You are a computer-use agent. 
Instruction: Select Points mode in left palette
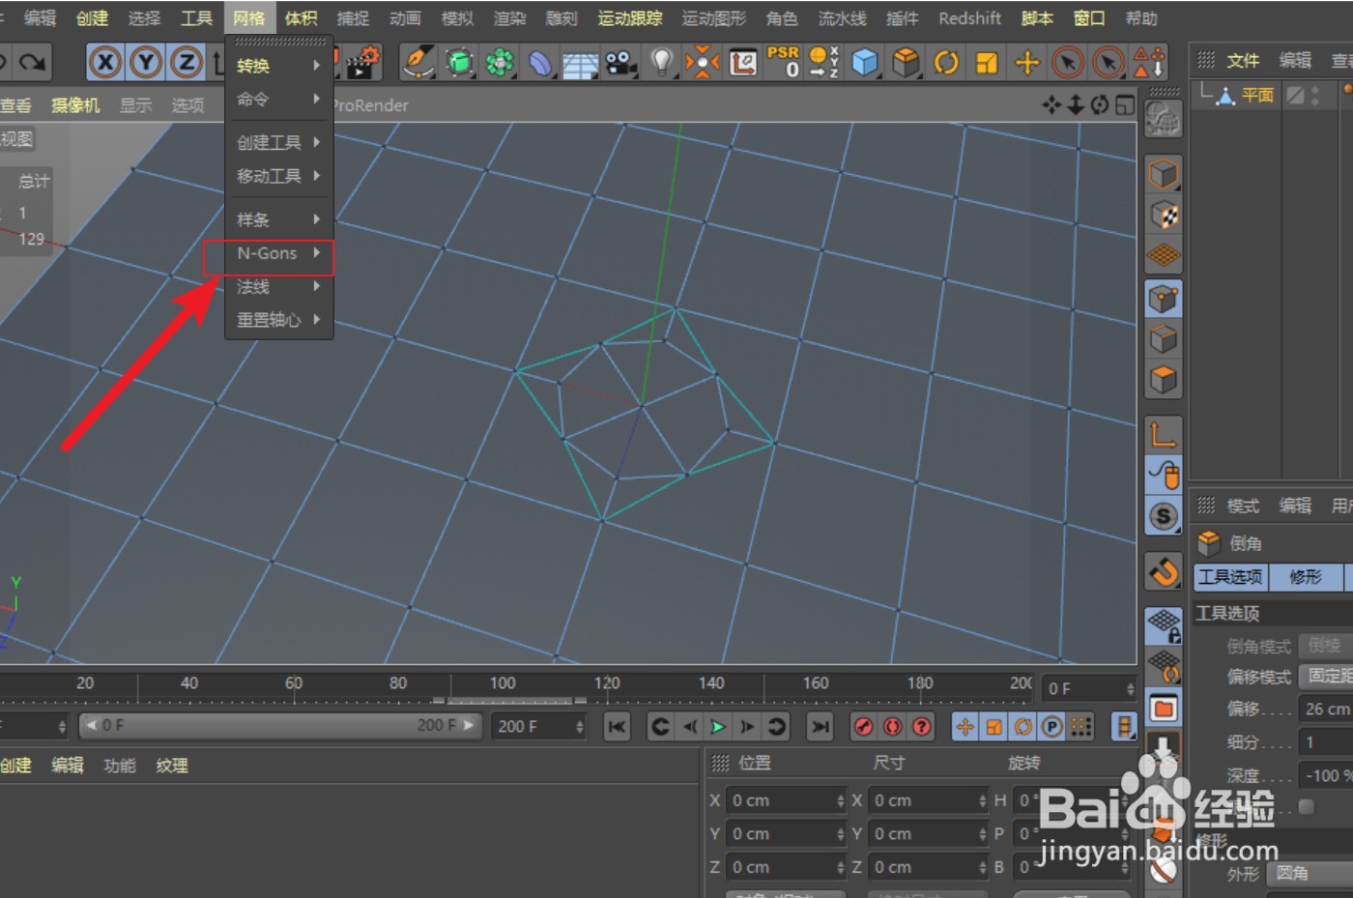point(1164,300)
